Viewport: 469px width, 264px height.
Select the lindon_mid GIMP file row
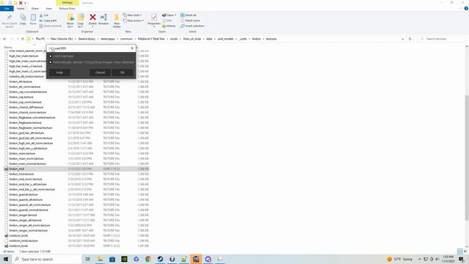(76, 169)
